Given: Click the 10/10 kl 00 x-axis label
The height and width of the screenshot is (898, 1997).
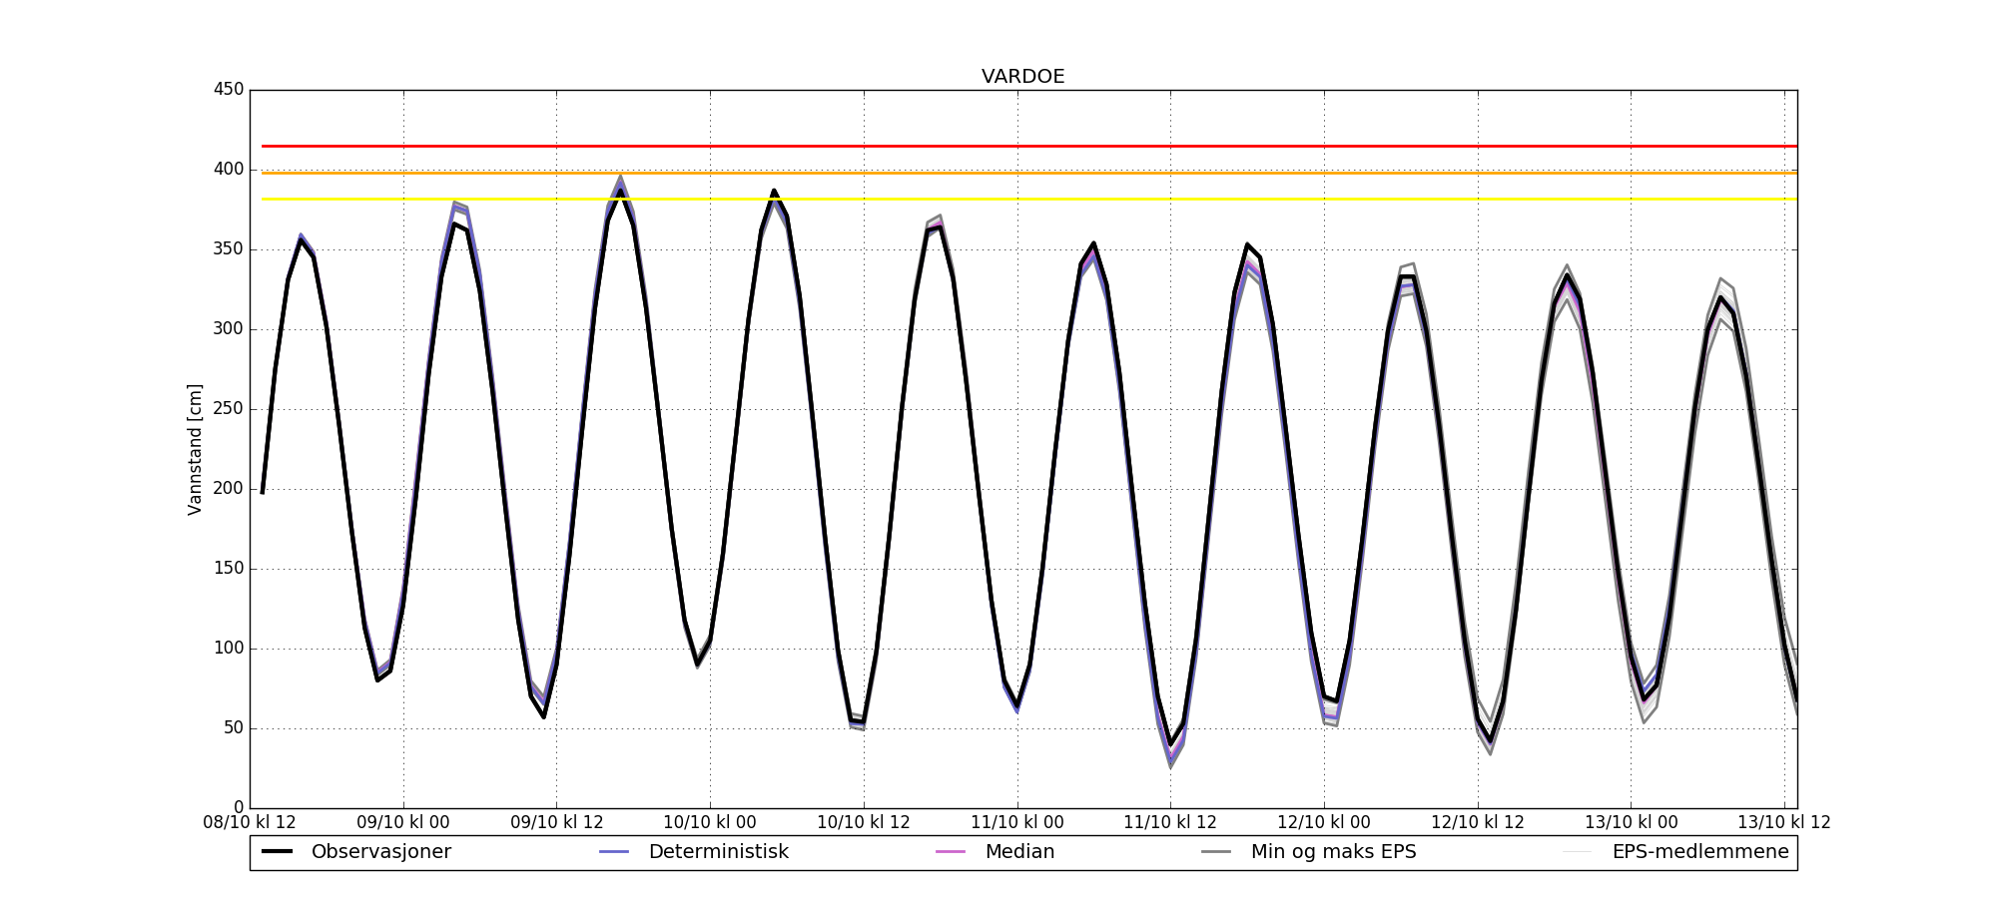Looking at the screenshot, I should tap(710, 823).
